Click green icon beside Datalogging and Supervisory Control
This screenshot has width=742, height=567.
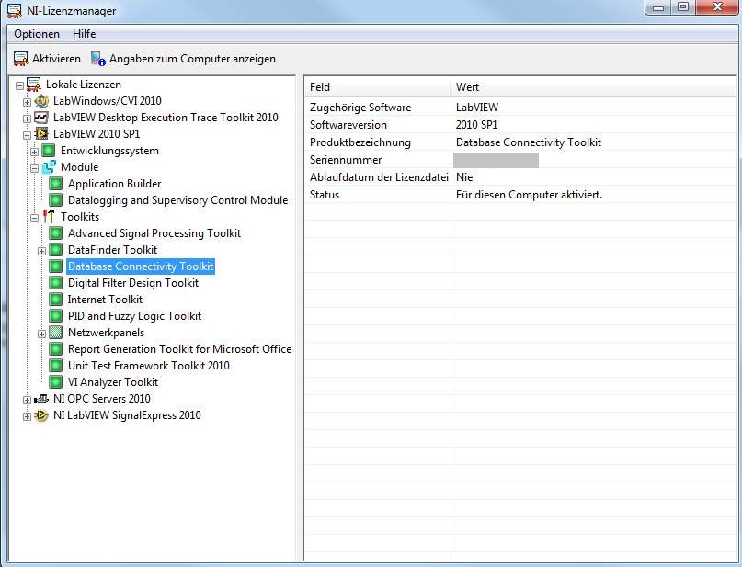[56, 200]
